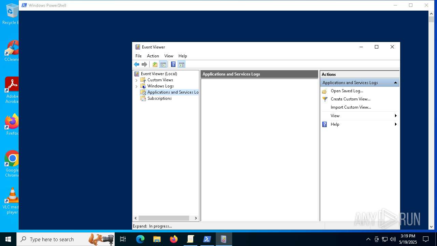Click PowerShell window scrollbar down arrow
This screenshot has height=246, width=437.
tap(431, 227)
